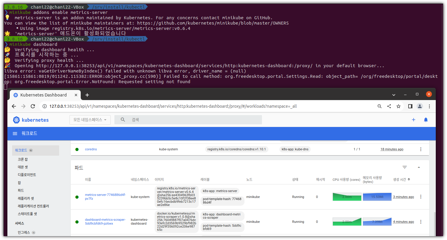
Task: Open the Chrome profile avatar
Action: point(420,106)
